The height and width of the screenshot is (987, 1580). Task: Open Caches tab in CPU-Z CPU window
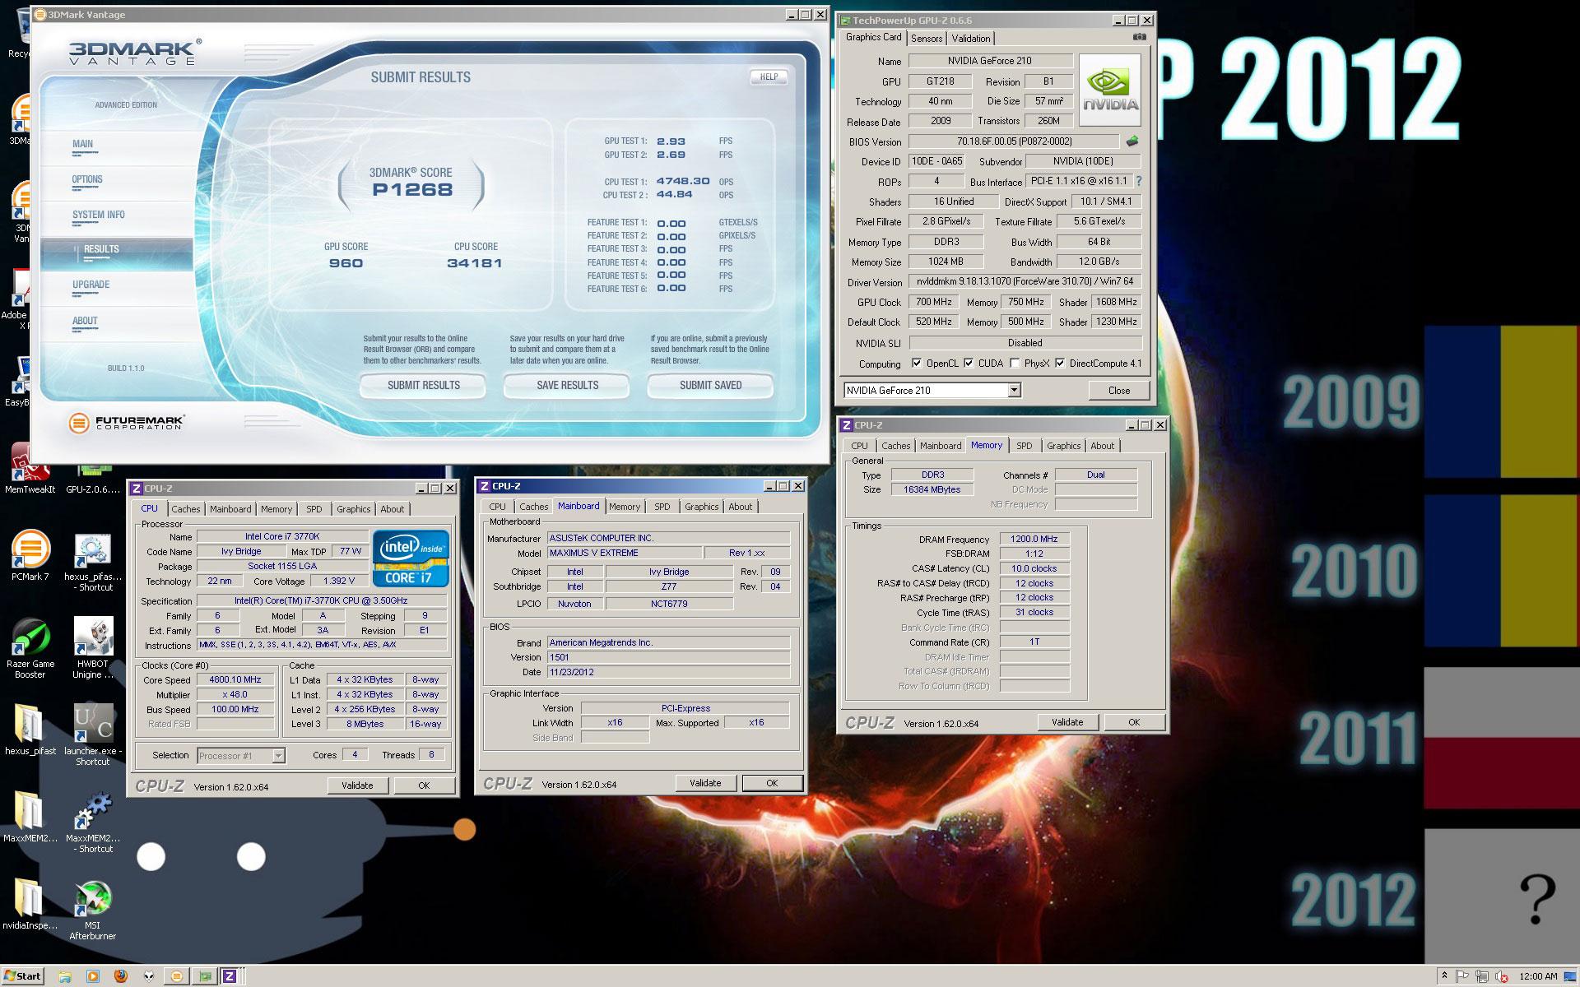186,509
